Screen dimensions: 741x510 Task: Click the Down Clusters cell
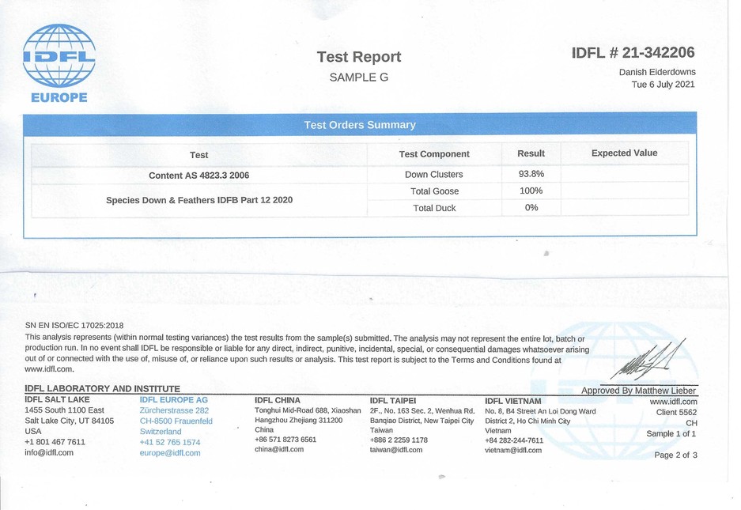(x=434, y=175)
